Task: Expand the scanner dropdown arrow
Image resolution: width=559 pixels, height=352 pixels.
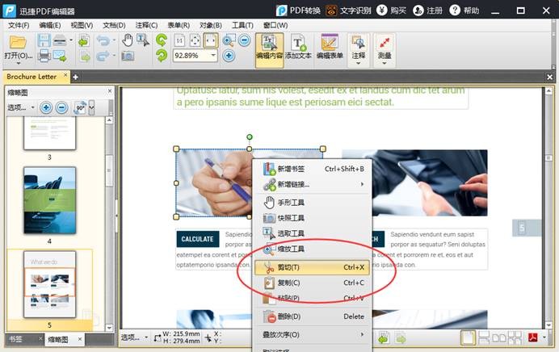Action: coord(71,40)
